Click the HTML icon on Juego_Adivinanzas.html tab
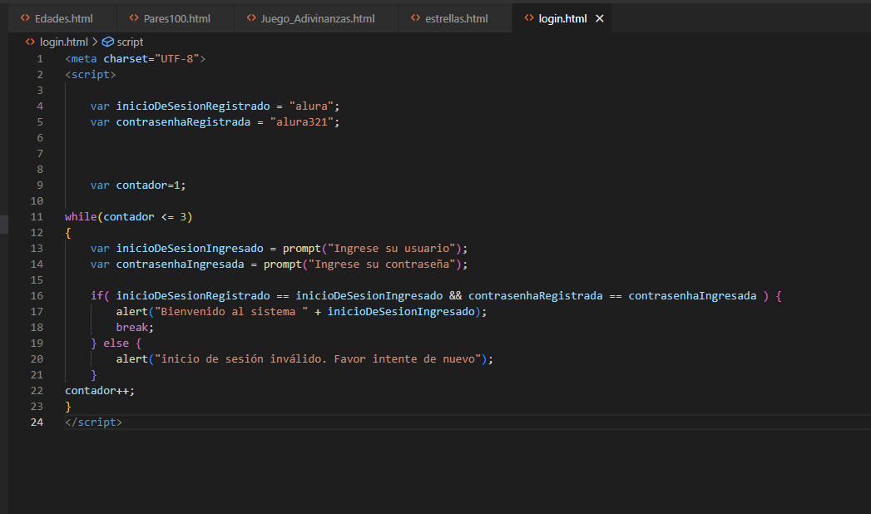The width and height of the screenshot is (871, 514). (250, 18)
